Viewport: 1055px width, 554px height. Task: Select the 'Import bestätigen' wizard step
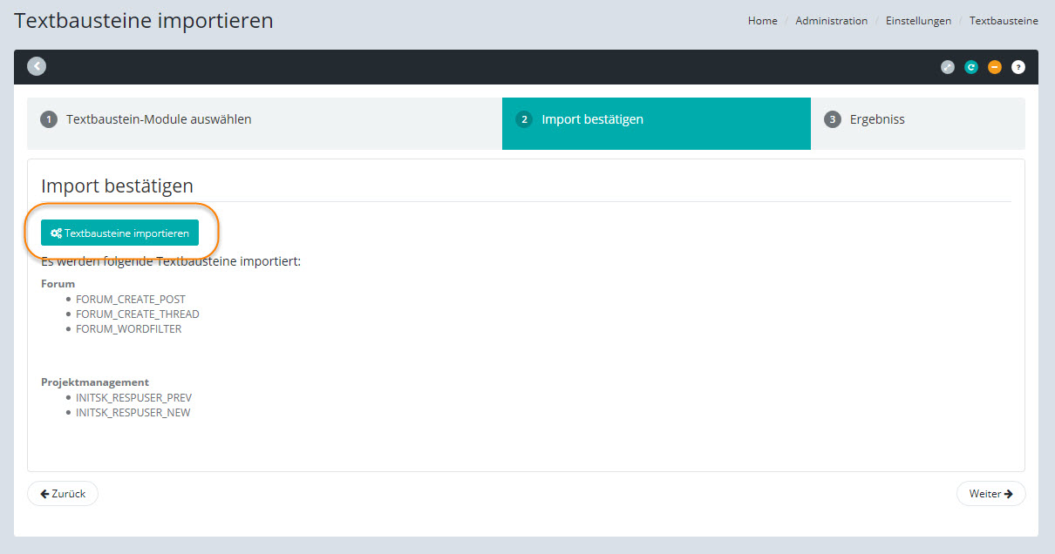[592, 119]
